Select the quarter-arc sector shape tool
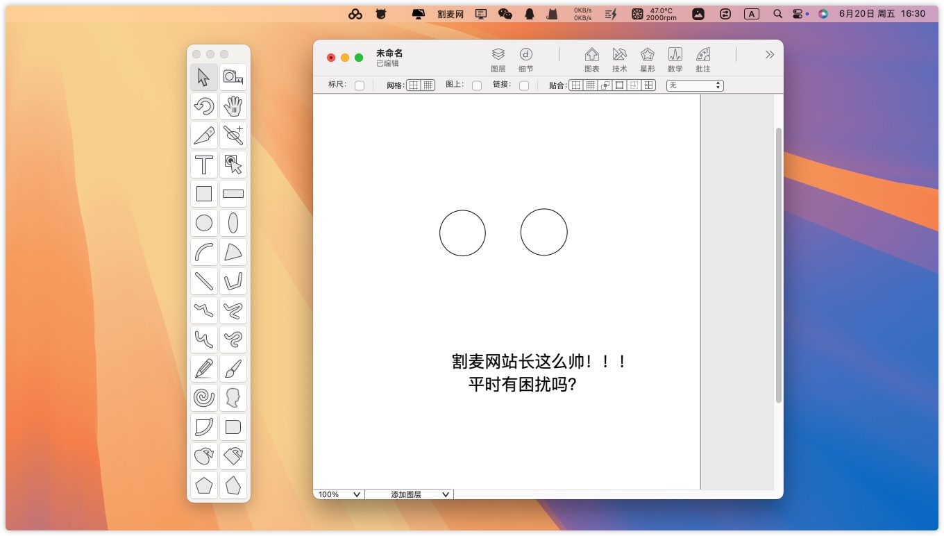This screenshot has height=536, width=944. point(204,427)
